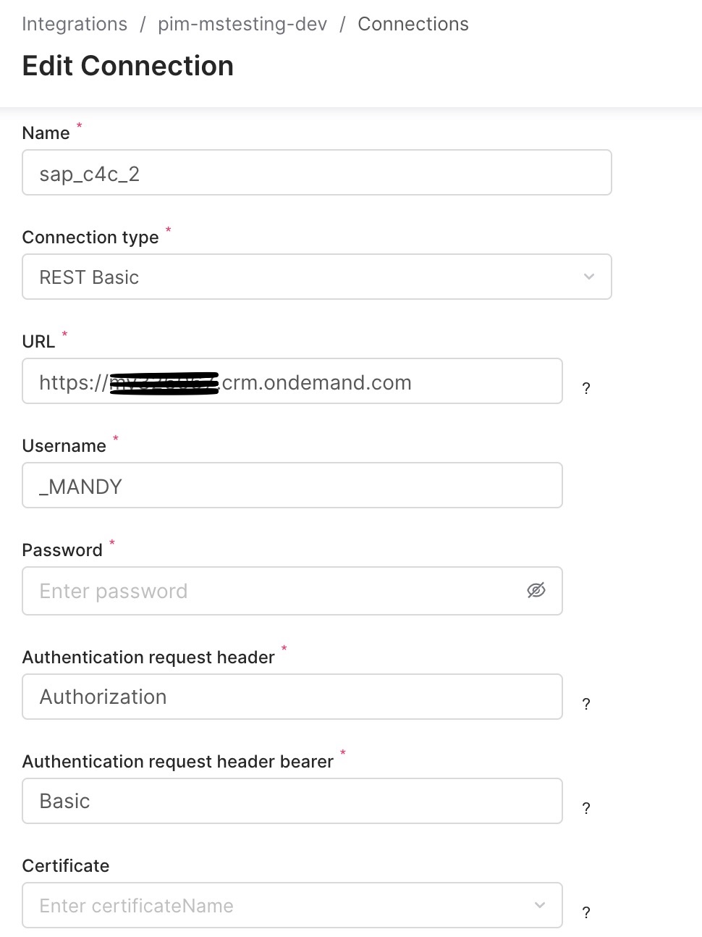Viewport: 702px width, 937px height.
Task: Click the chevron on Certificate field
Action: tap(539, 904)
